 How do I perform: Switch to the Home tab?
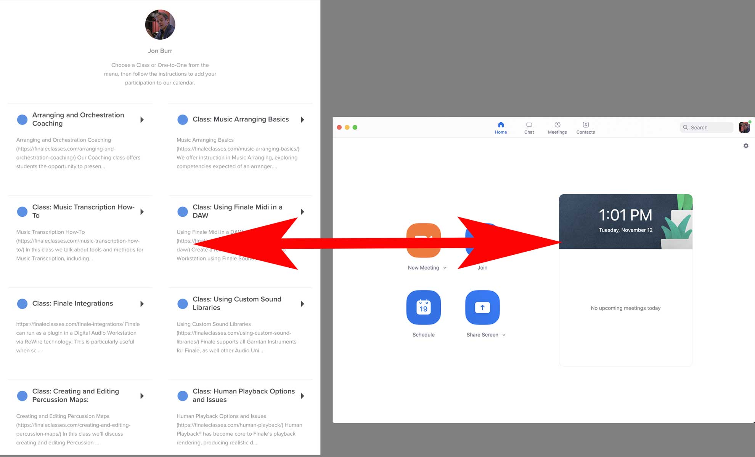click(x=501, y=127)
